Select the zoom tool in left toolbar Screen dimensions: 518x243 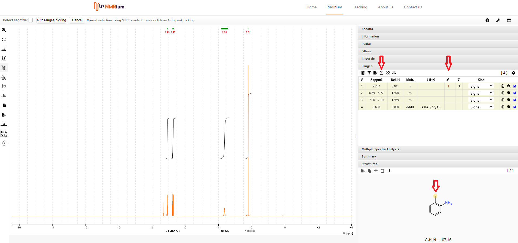coord(4,30)
